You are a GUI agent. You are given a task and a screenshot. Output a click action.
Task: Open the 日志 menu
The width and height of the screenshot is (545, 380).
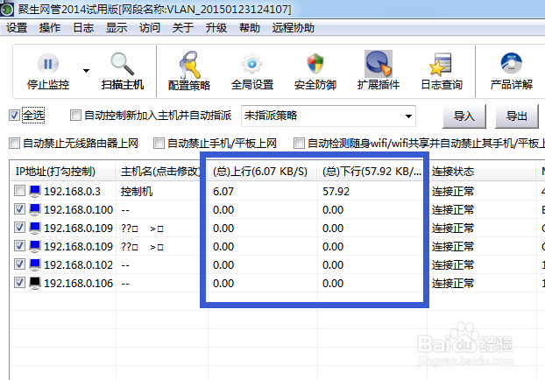pos(83,27)
